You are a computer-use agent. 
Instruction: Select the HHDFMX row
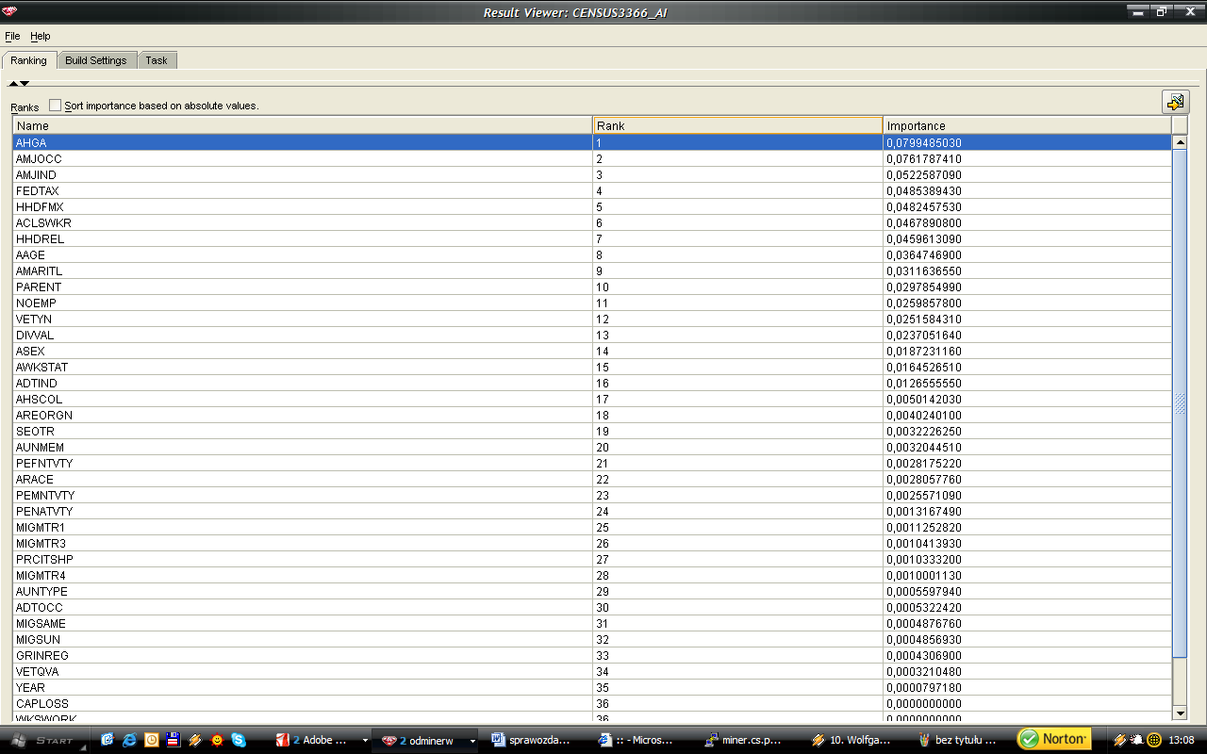coord(592,206)
